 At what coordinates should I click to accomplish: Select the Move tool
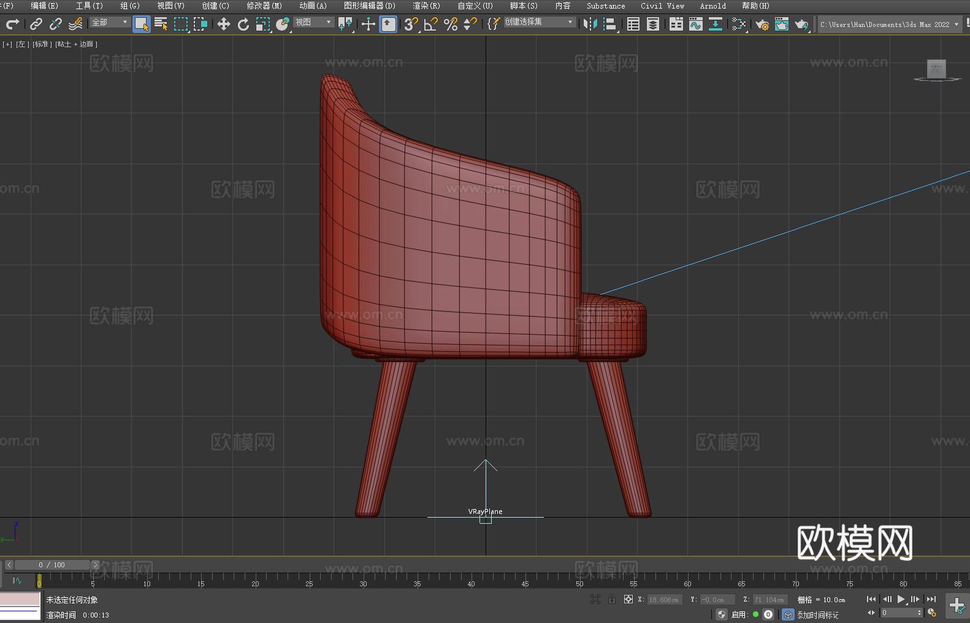[x=224, y=24]
